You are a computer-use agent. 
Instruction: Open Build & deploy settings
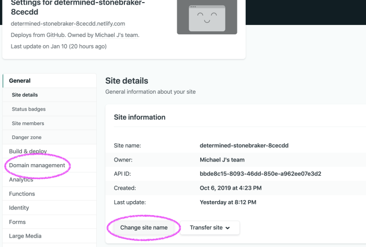tap(49, 152)
